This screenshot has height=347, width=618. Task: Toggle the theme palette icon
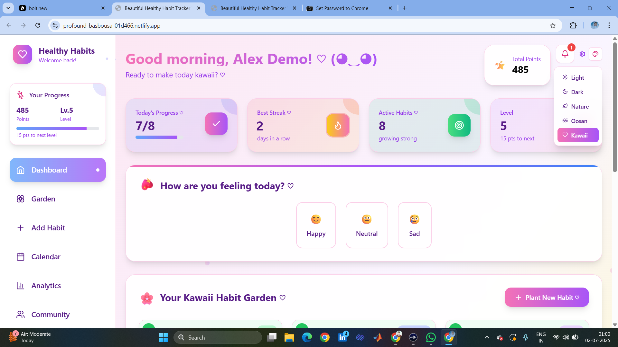click(595, 54)
